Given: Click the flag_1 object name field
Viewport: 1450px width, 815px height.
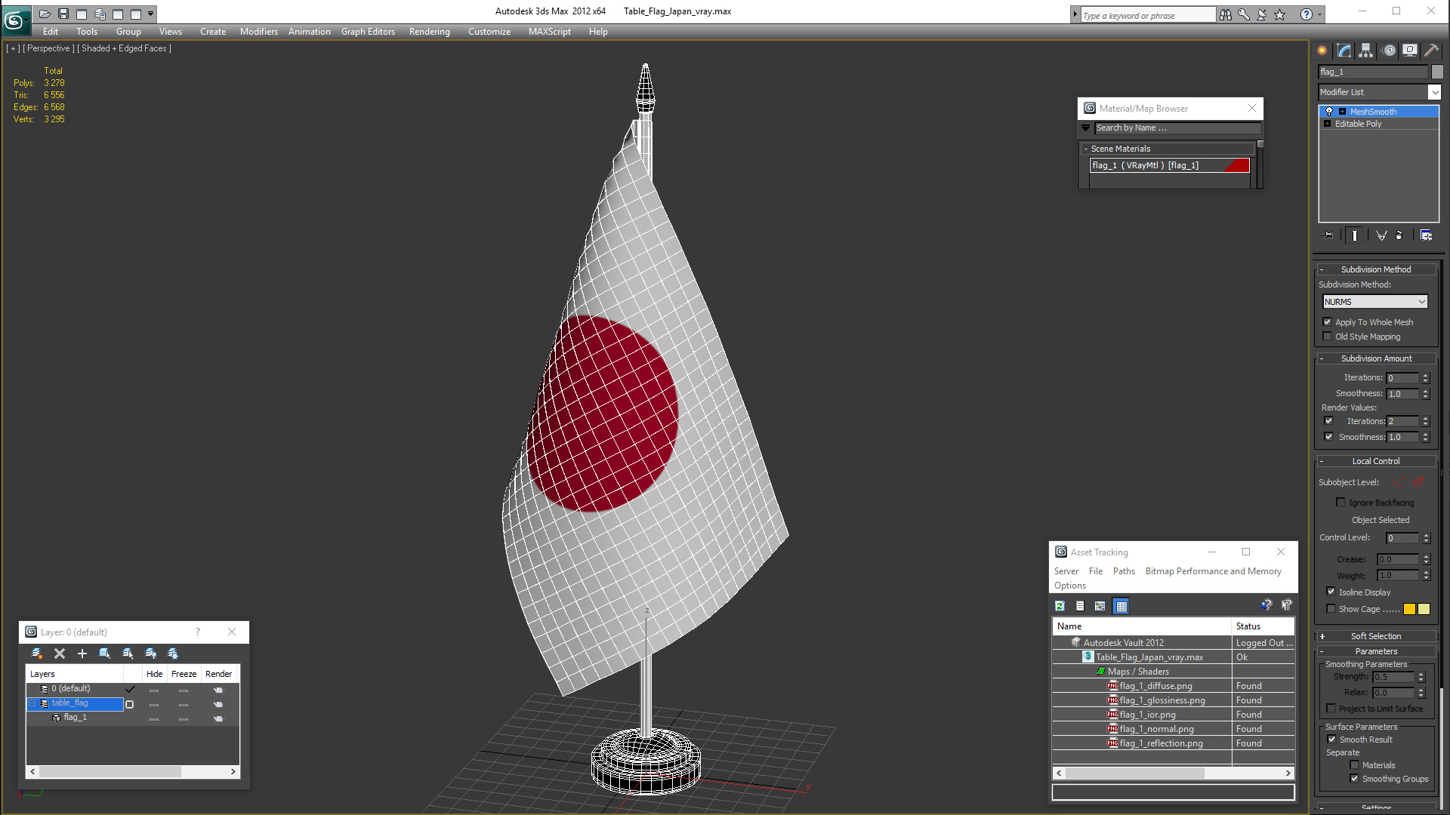Looking at the screenshot, I should tap(1373, 72).
